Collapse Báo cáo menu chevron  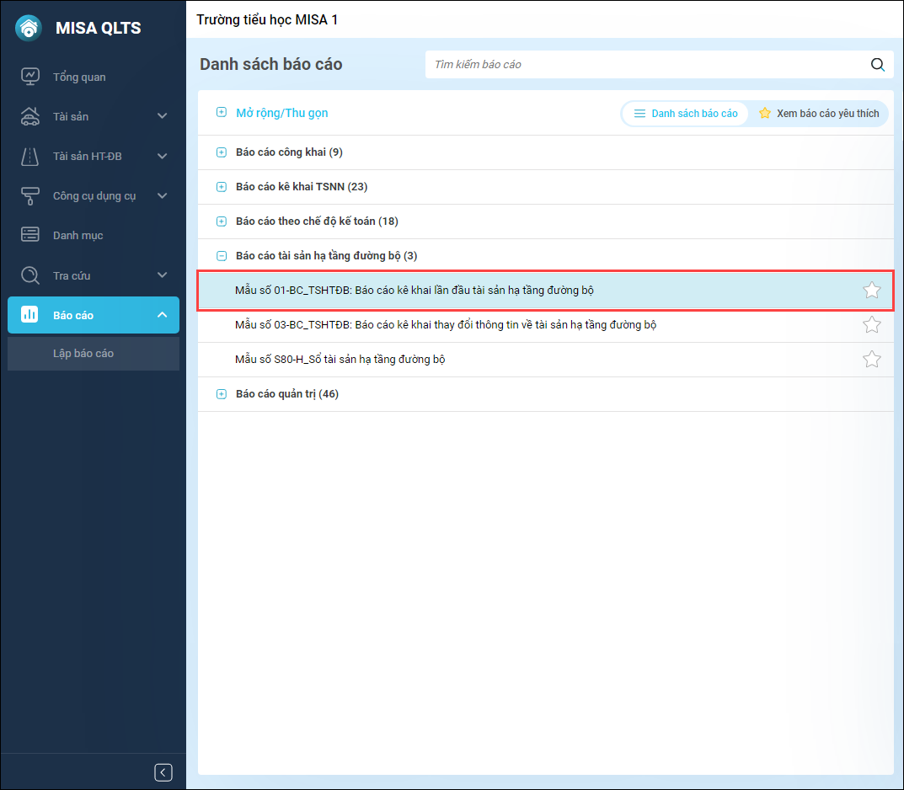(x=163, y=315)
